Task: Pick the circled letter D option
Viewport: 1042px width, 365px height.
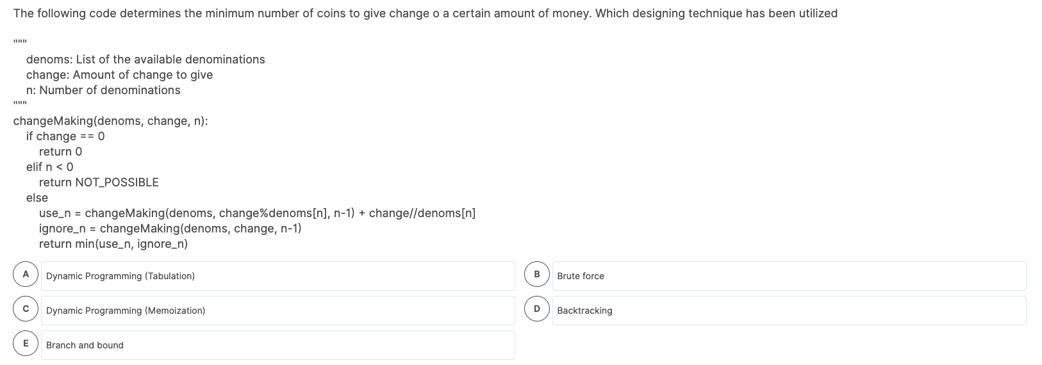Action: 537,309
